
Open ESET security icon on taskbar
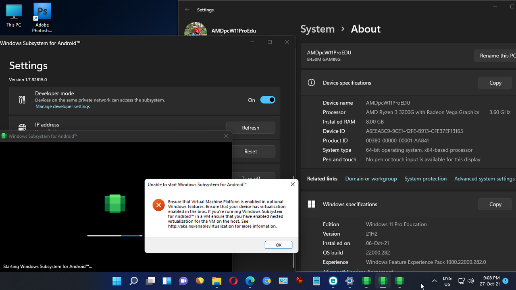333,281
